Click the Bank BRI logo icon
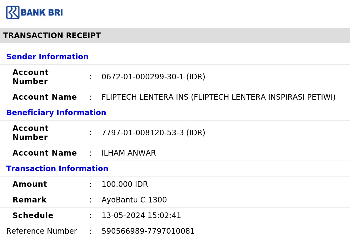The image size is (350, 239). click(13, 12)
